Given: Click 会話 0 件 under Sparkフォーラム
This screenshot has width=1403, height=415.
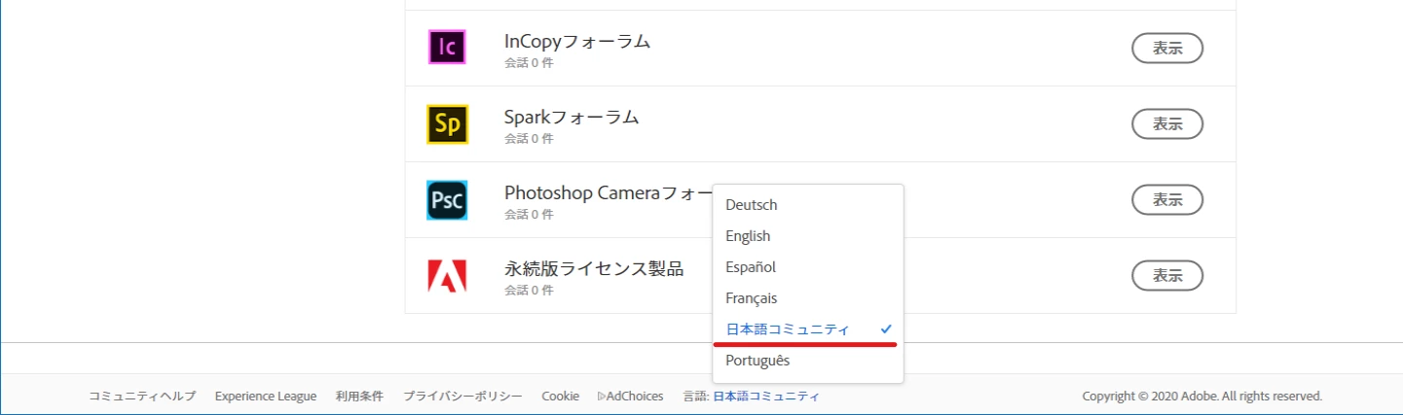Looking at the screenshot, I should click(529, 138).
